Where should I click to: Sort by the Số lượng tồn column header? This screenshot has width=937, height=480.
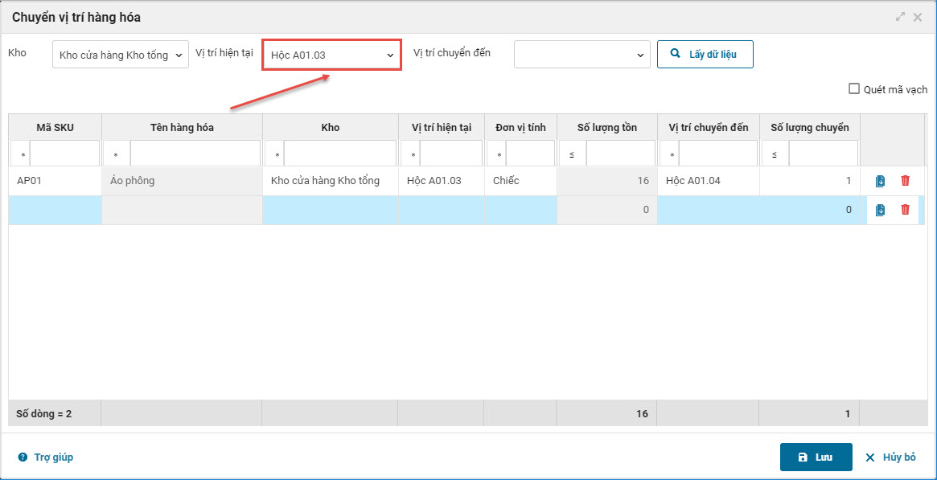(x=606, y=128)
